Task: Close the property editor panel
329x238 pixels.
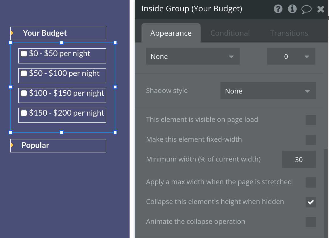Action: tap(321, 9)
